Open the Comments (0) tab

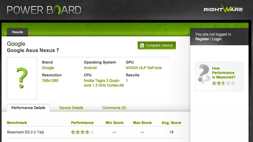click(114, 108)
